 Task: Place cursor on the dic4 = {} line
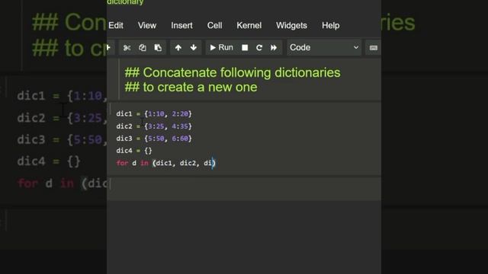tap(134, 151)
